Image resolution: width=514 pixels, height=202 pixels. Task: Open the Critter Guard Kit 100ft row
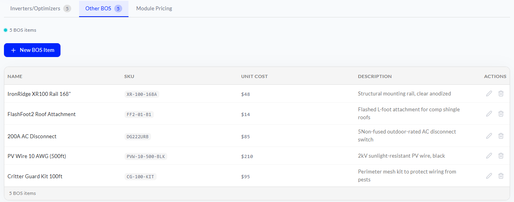click(x=257, y=176)
